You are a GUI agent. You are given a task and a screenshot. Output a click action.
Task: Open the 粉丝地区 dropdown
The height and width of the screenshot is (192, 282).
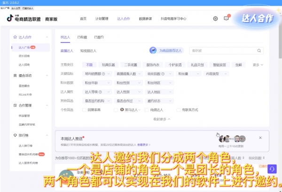click(x=159, y=83)
